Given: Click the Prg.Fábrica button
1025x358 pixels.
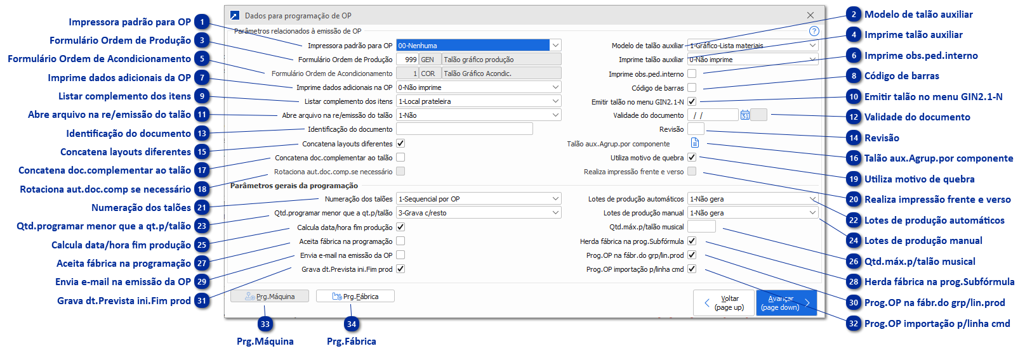Looking at the screenshot, I should 355,296.
